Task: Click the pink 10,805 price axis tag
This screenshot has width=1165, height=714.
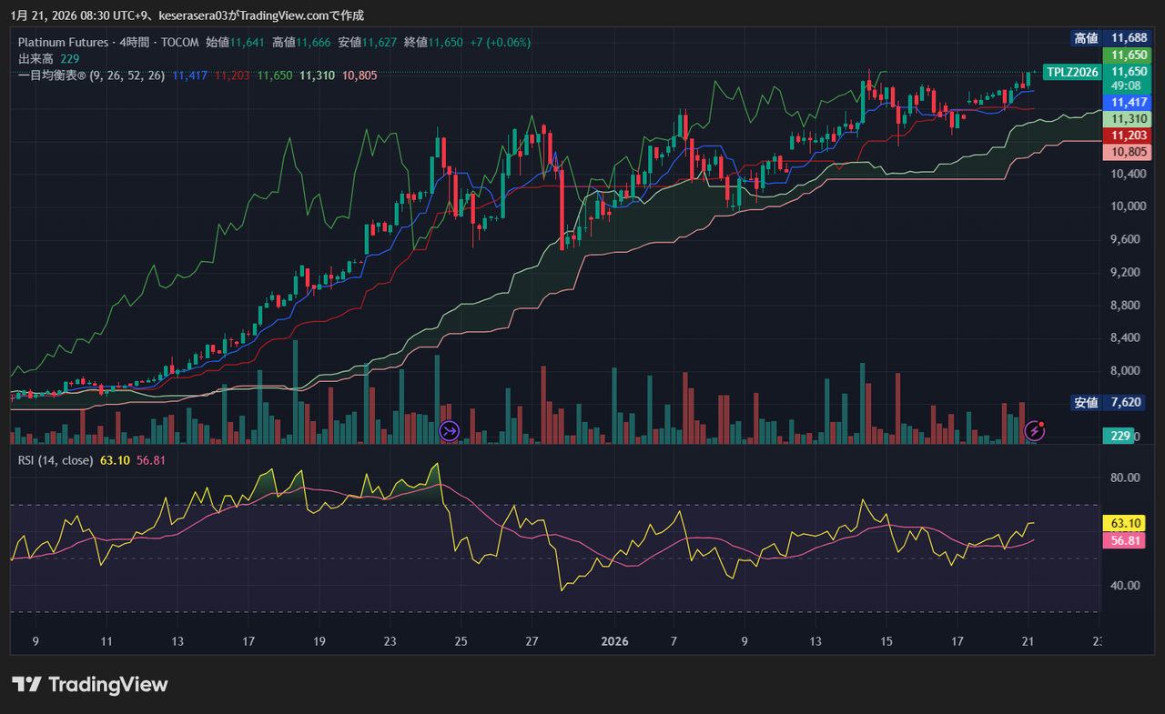Action: point(1129,151)
